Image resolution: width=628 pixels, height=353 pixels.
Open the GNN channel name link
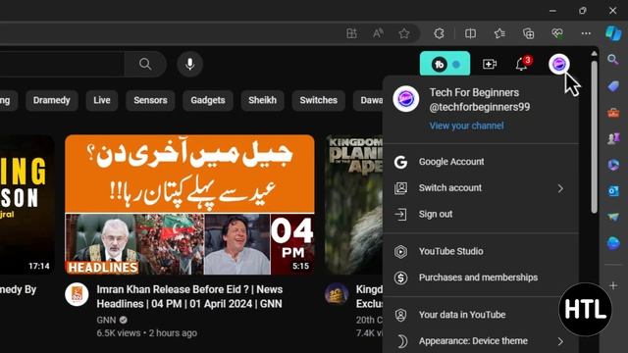click(x=107, y=321)
